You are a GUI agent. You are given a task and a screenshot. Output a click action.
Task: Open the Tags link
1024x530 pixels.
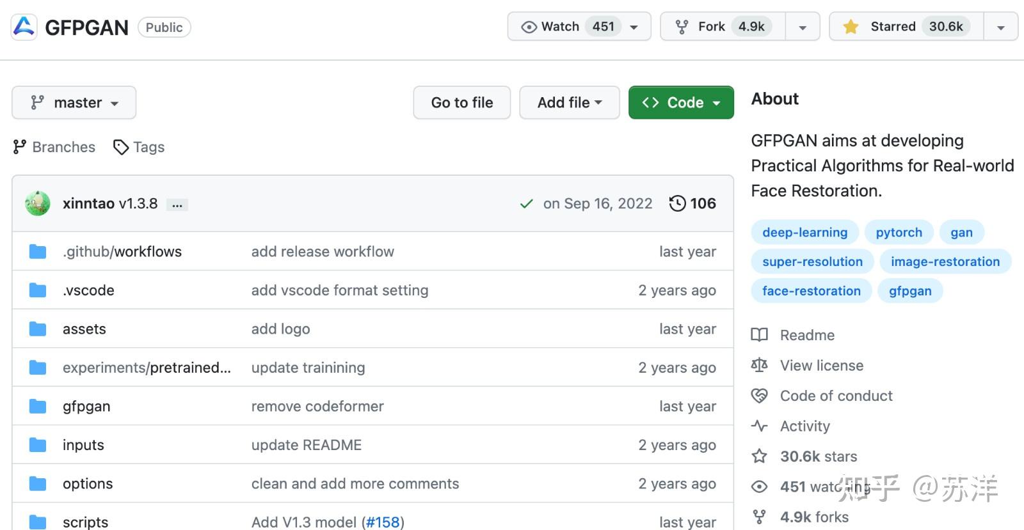point(139,147)
